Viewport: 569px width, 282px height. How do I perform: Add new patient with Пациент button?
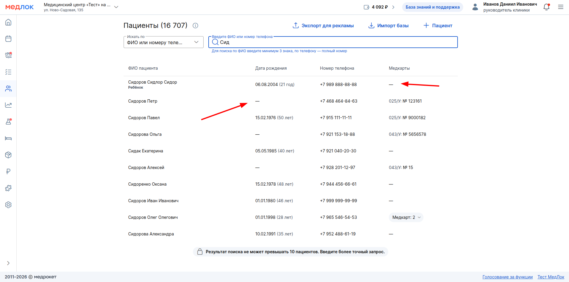coord(438,26)
